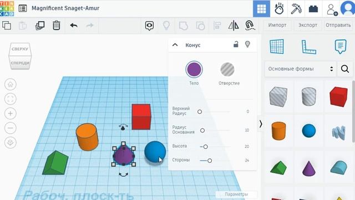355x200 pixels.
Task: Choose the purple Тело solid color
Action: pyautogui.click(x=194, y=69)
